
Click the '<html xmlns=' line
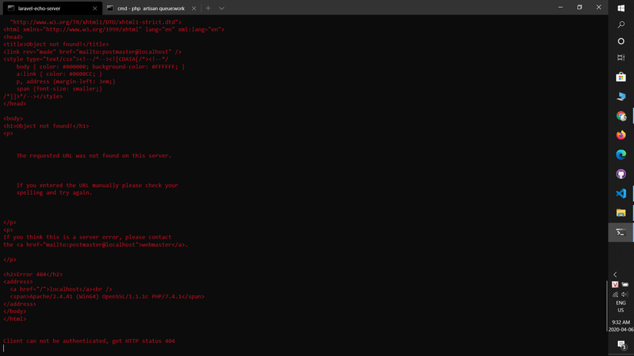pos(114,29)
